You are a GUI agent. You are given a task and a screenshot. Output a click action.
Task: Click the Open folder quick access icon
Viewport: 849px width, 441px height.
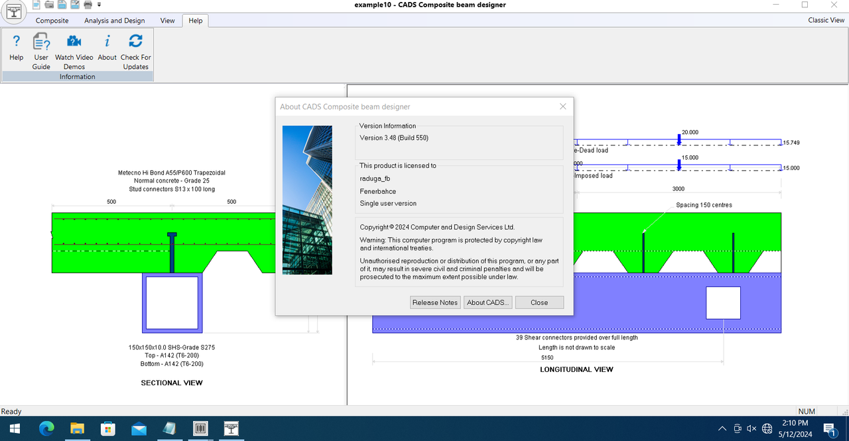coord(49,5)
